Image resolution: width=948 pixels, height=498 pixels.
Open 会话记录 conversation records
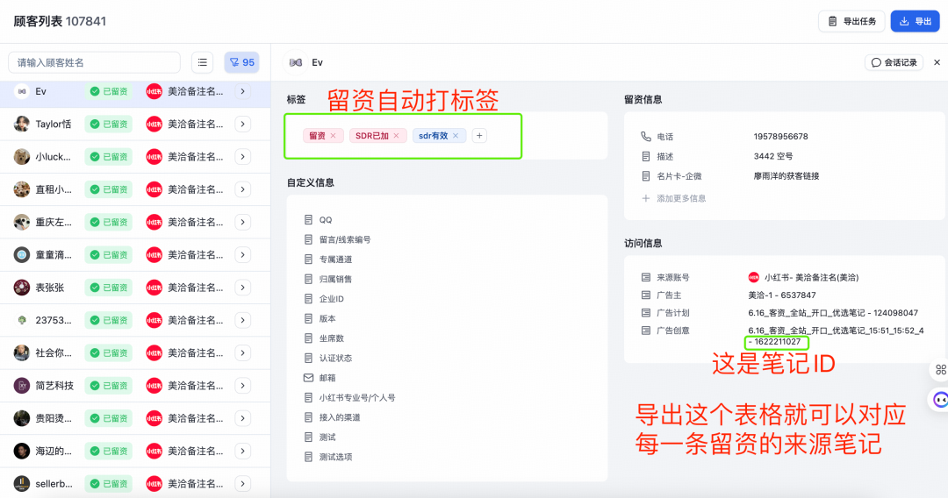(894, 62)
